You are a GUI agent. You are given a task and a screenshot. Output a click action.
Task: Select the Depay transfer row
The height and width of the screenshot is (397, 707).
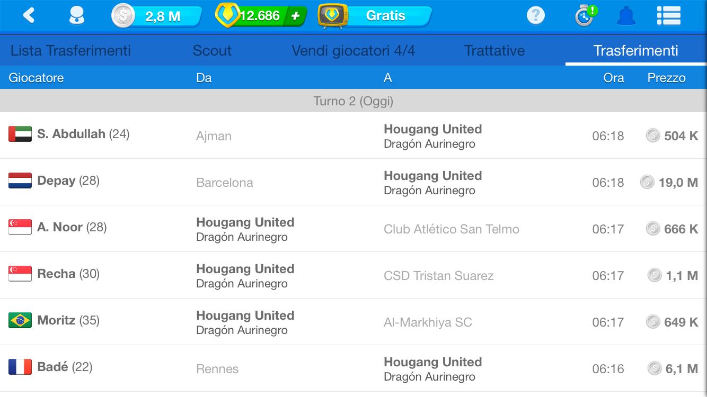[x=353, y=182]
